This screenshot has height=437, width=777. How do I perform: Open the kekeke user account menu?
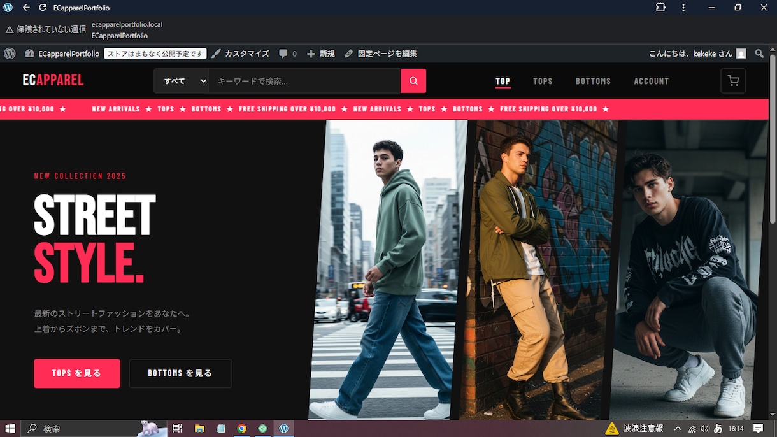point(697,54)
